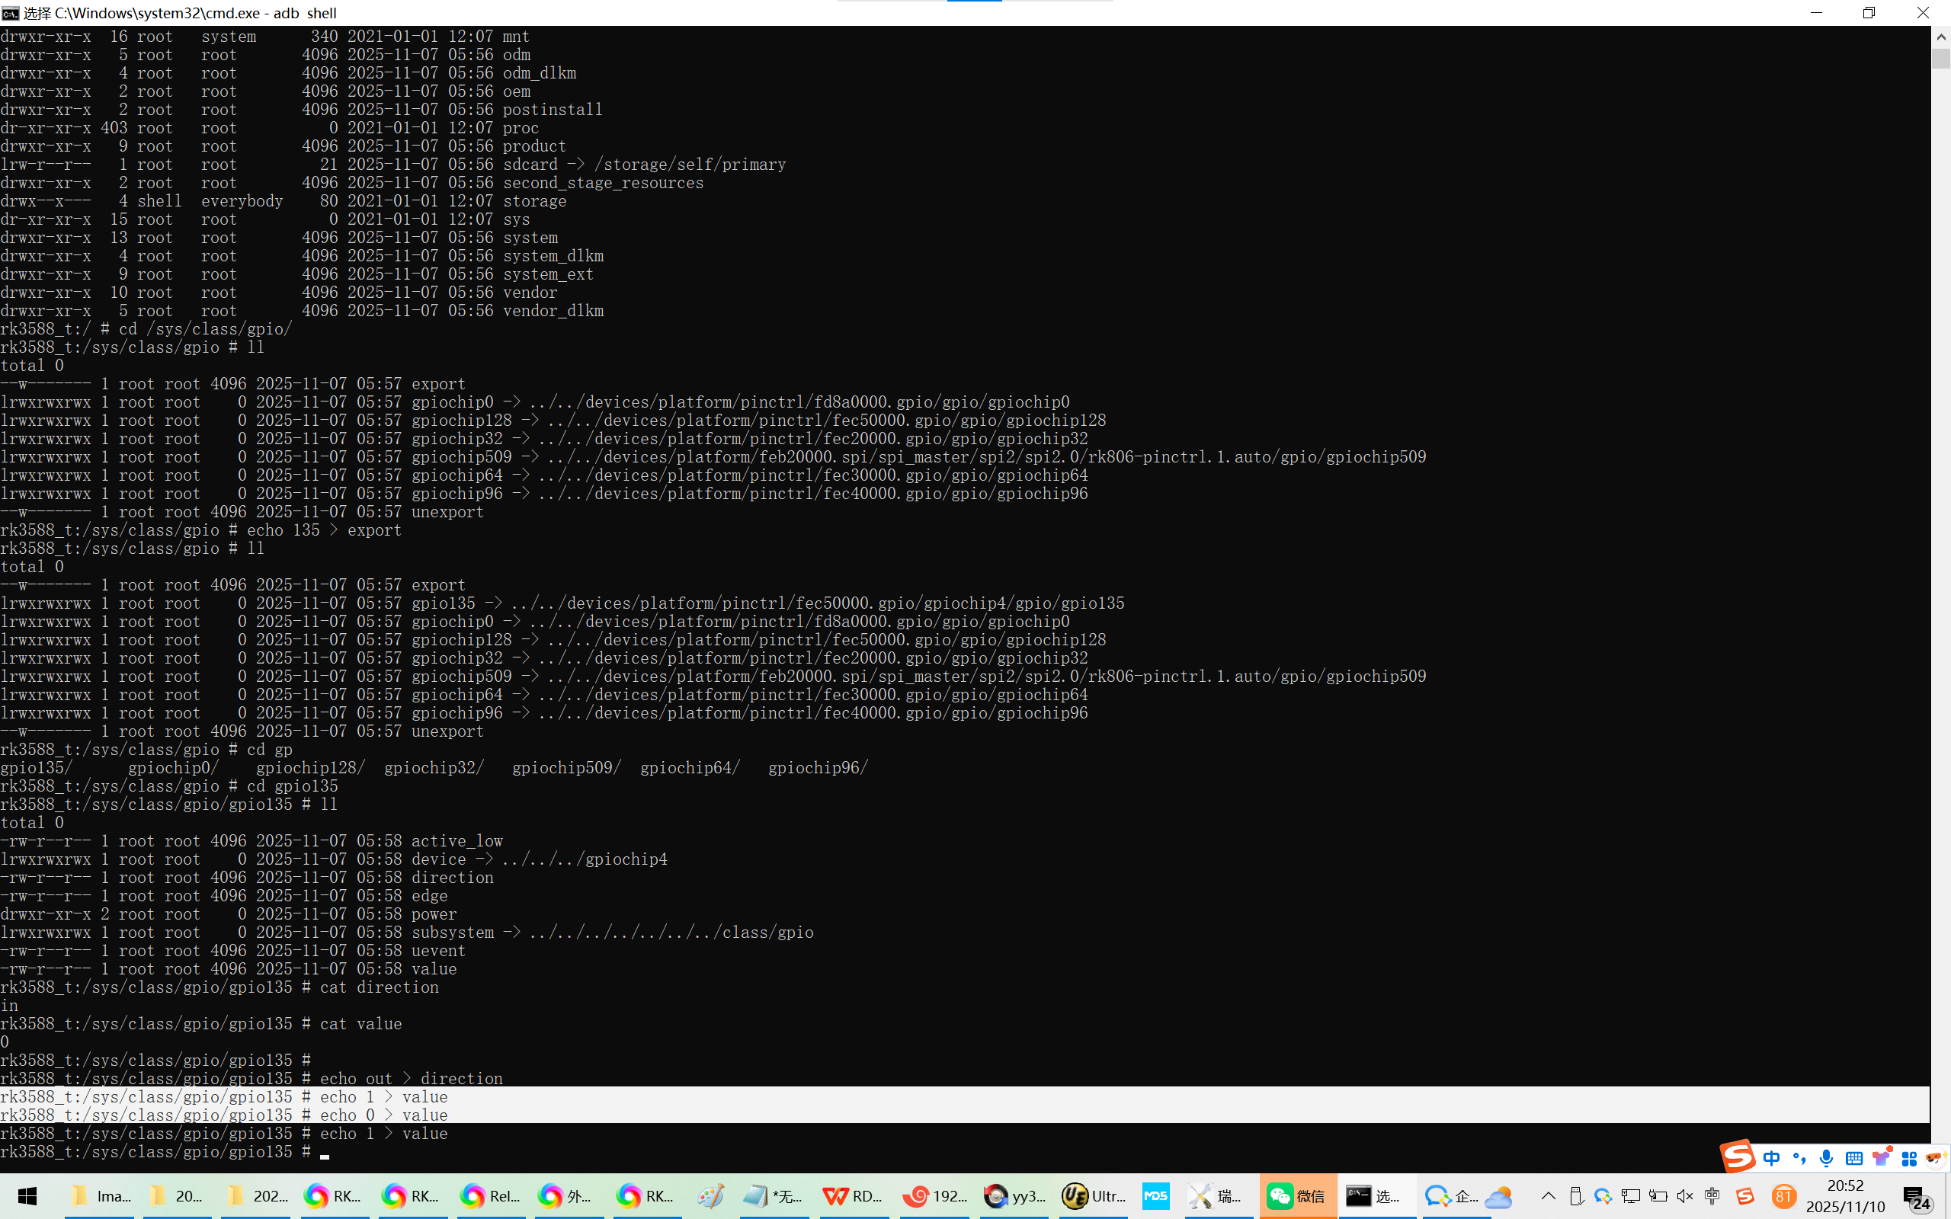Expand hidden system tray icons chevron
1951x1219 pixels.
1548,1196
